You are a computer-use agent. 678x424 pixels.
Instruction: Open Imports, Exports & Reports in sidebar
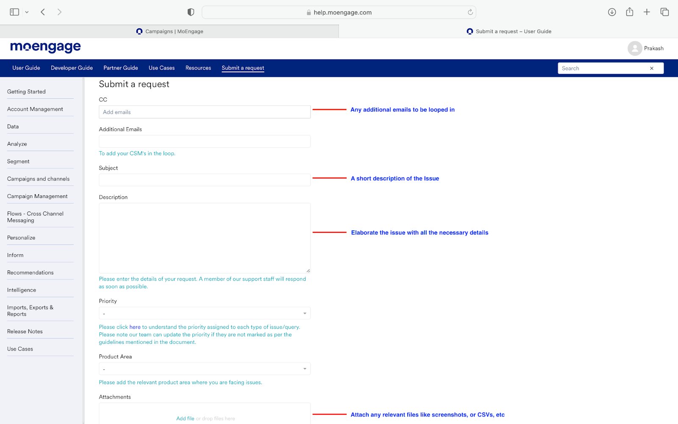tap(30, 310)
